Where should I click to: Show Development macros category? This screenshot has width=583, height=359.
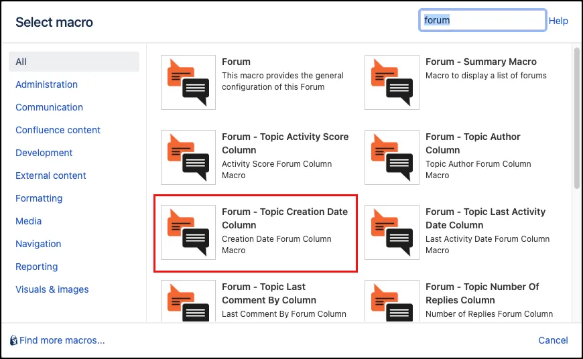click(44, 153)
